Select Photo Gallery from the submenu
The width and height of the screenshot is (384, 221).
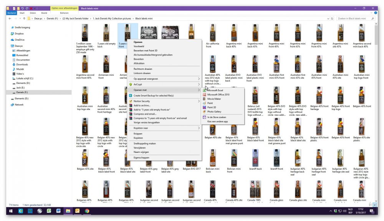point(214,111)
